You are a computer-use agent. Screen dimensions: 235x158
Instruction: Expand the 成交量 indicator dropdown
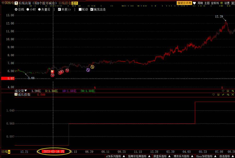coord(26,91)
